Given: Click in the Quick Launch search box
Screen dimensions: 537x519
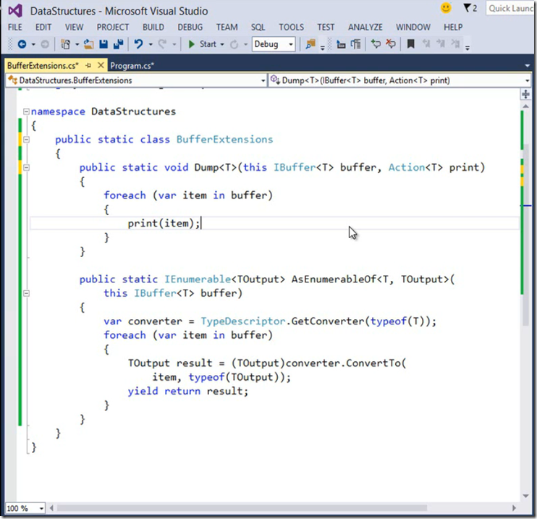Looking at the screenshot, I should (509, 8).
